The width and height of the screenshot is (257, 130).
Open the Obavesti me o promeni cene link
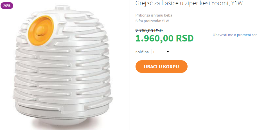pyautogui.click(x=235, y=35)
